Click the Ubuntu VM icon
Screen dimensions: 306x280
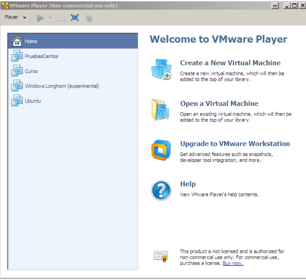(17, 101)
